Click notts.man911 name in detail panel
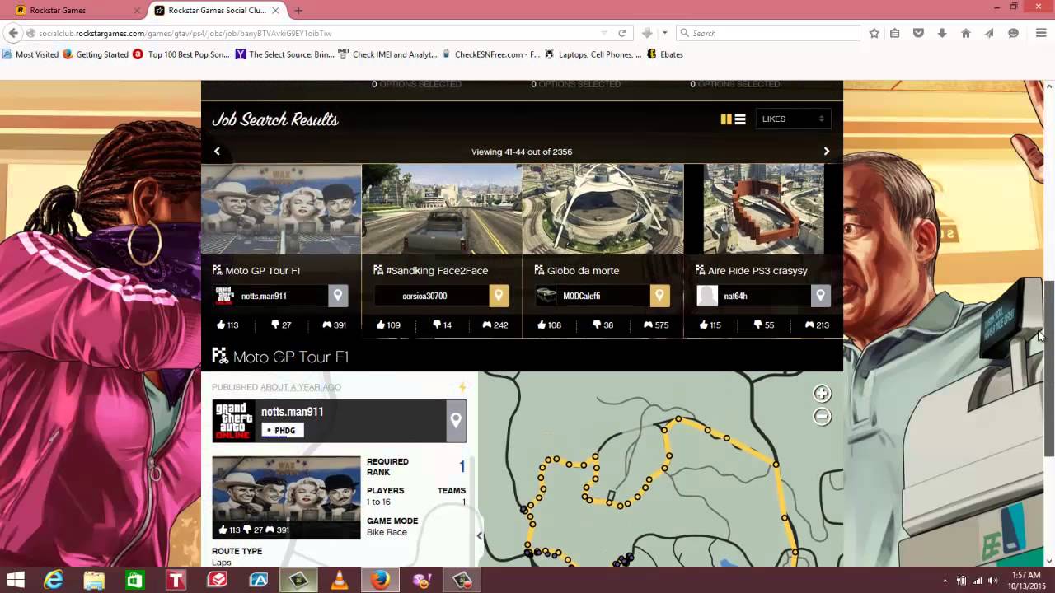This screenshot has width=1055, height=593. click(292, 412)
